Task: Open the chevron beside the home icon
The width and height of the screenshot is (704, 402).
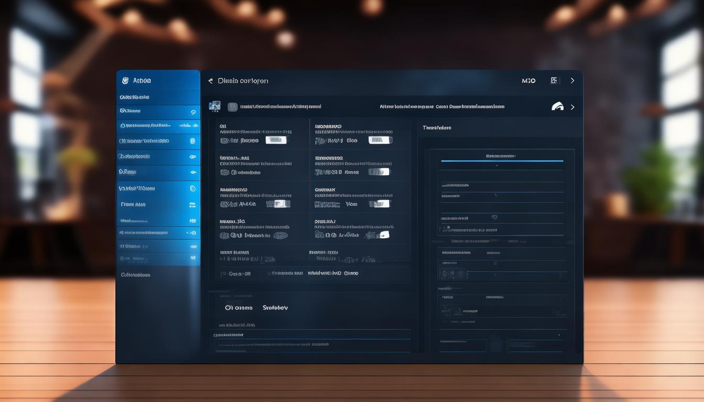Action: pos(572,106)
